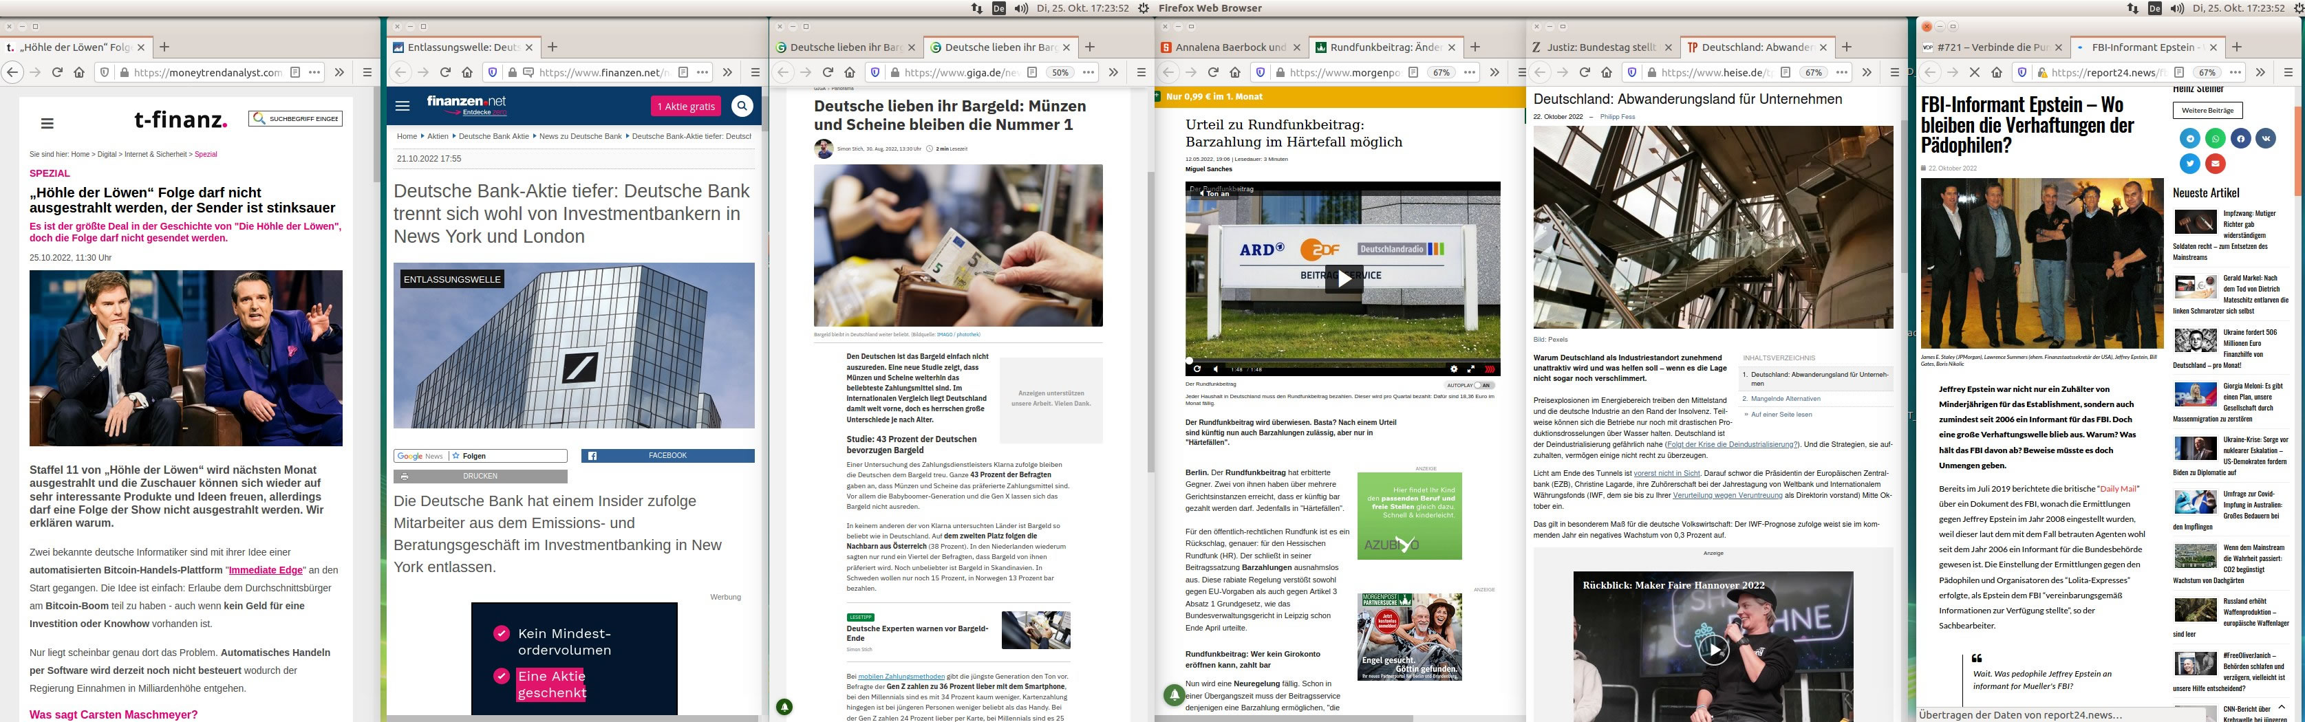Open the Immediate Edge link
Screen dimensions: 2305x722
266,570
